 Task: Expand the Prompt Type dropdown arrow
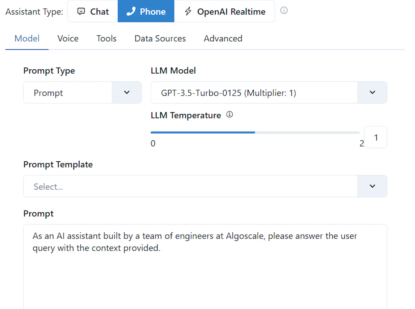127,93
